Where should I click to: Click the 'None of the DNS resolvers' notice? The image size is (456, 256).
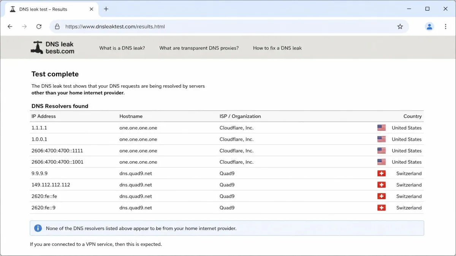coord(227,228)
